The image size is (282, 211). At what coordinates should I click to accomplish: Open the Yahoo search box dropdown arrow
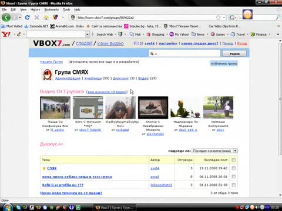[x=88, y=35]
